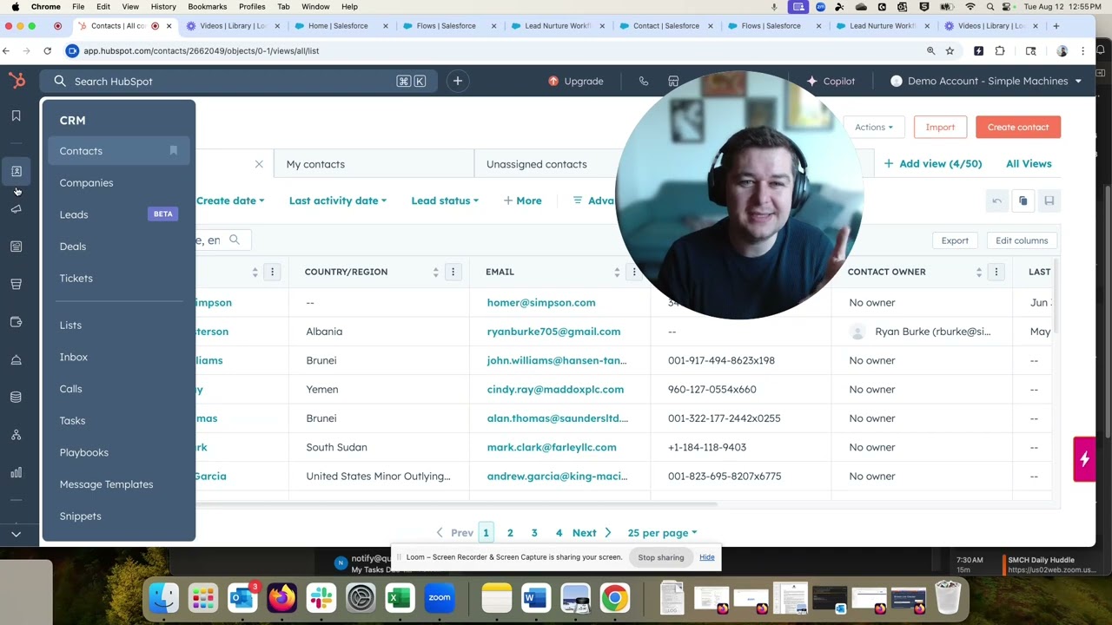Open Inbox from CRM menu
Viewport: 1112px width, 625px height.
(x=74, y=357)
